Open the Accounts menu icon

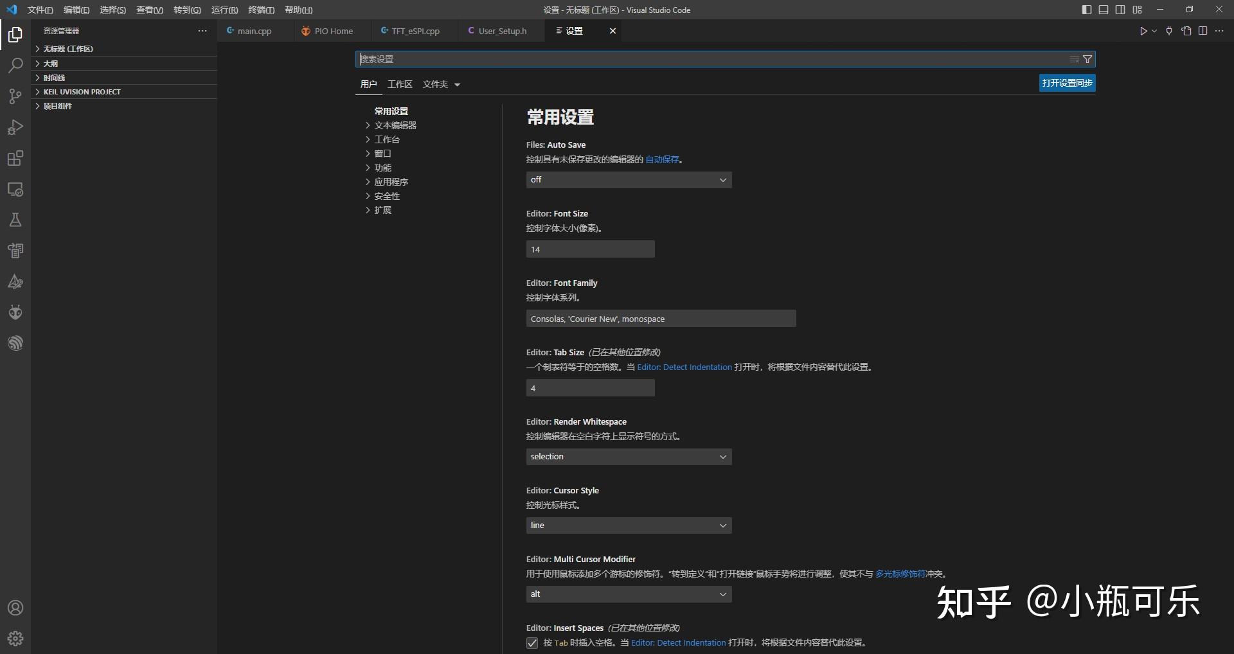point(15,608)
